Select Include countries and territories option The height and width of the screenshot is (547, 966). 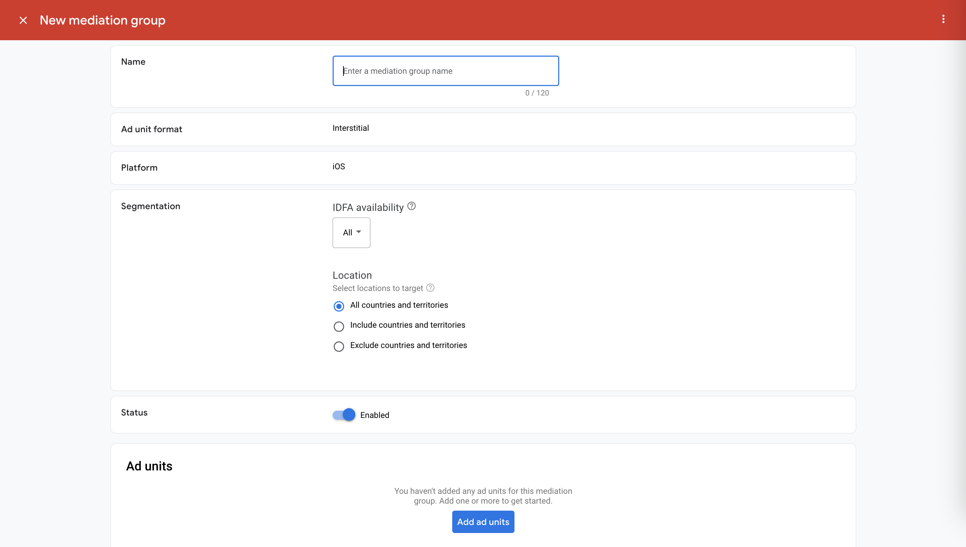coord(339,326)
